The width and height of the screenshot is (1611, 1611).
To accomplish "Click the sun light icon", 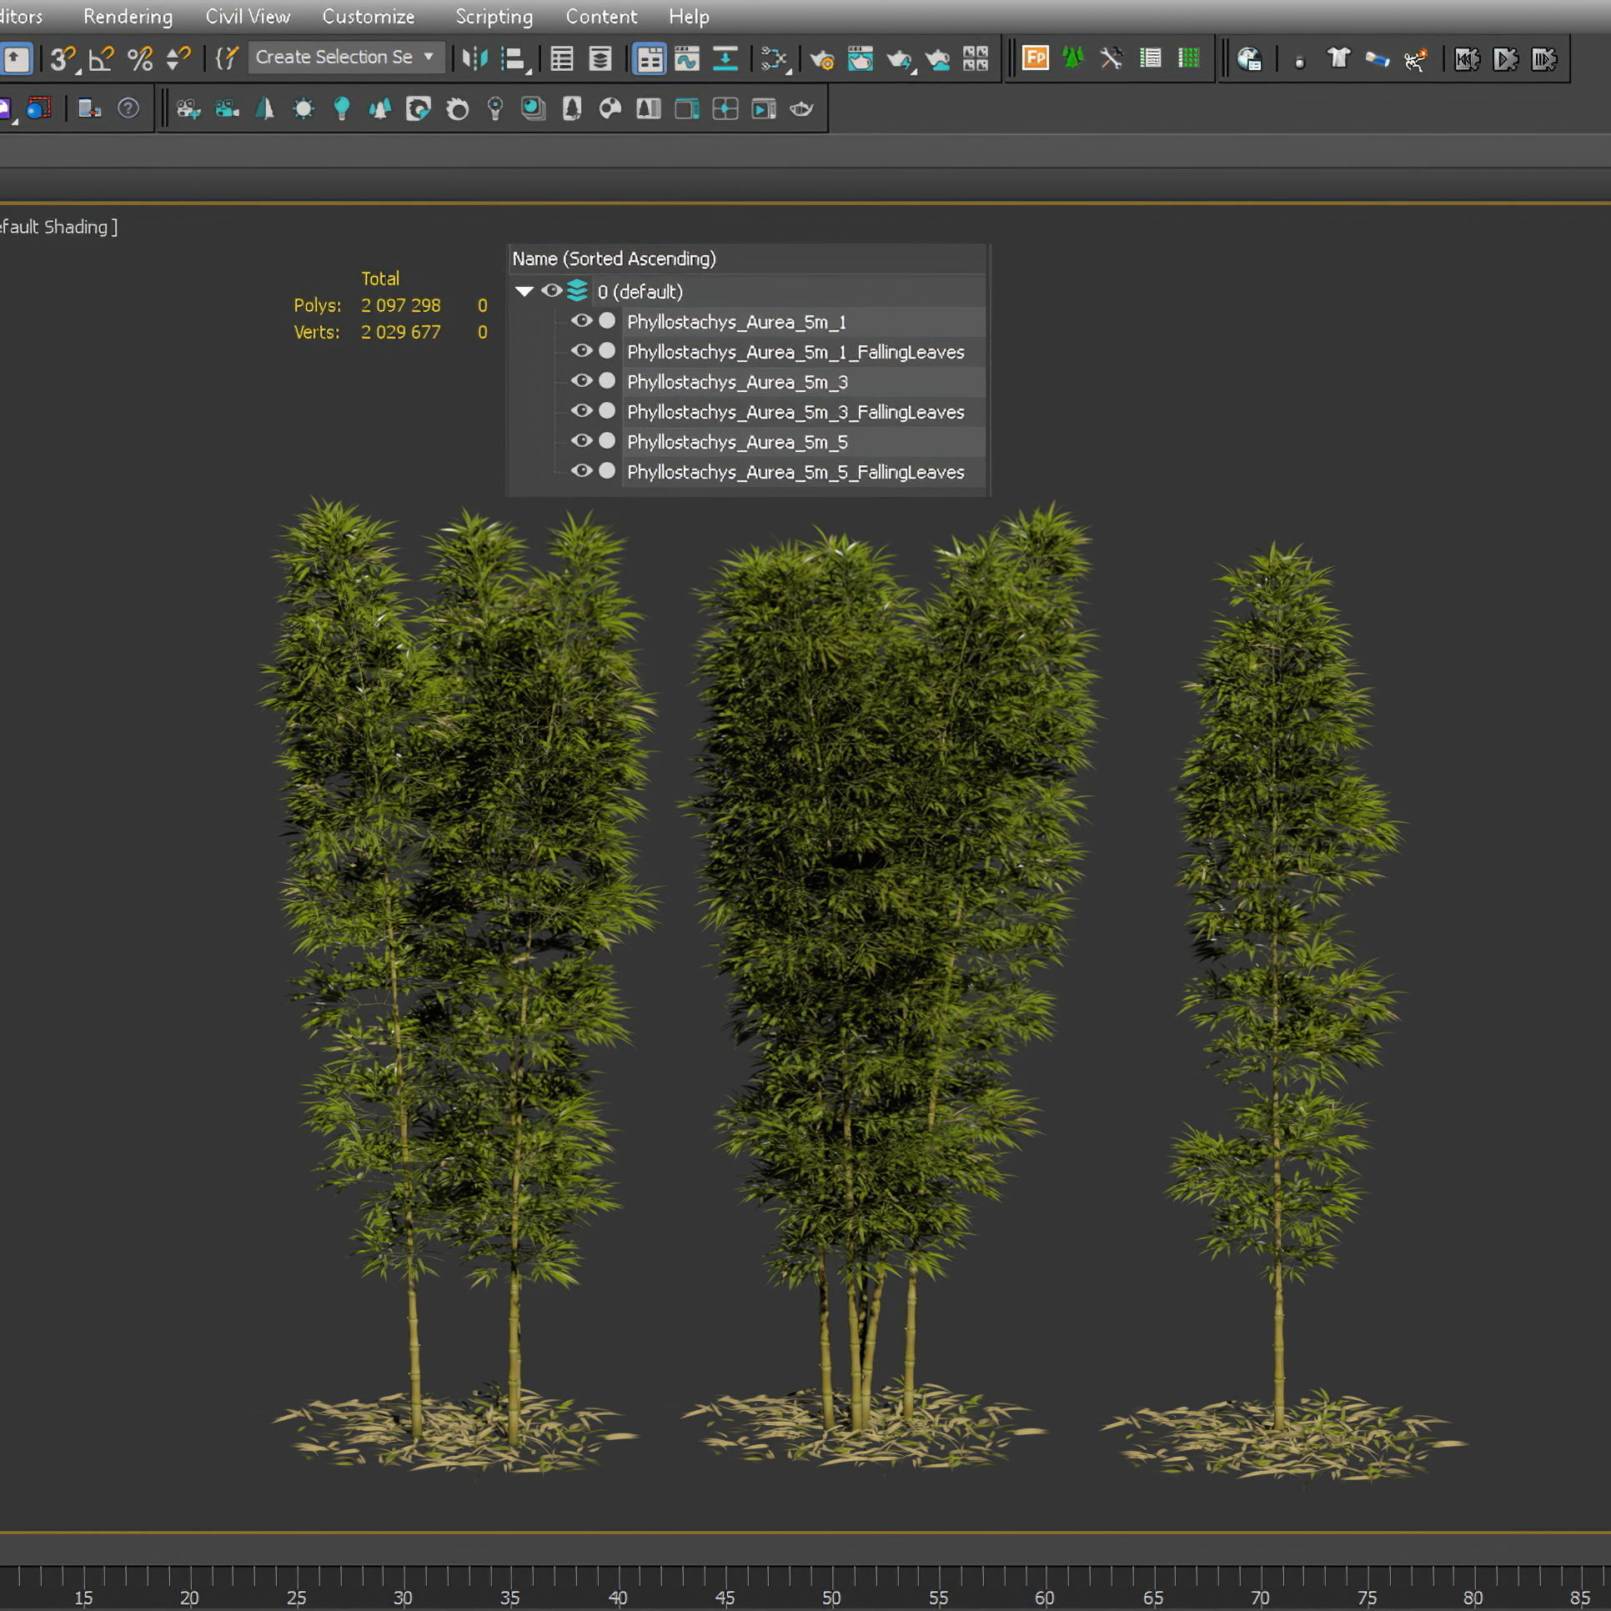I will (x=304, y=108).
